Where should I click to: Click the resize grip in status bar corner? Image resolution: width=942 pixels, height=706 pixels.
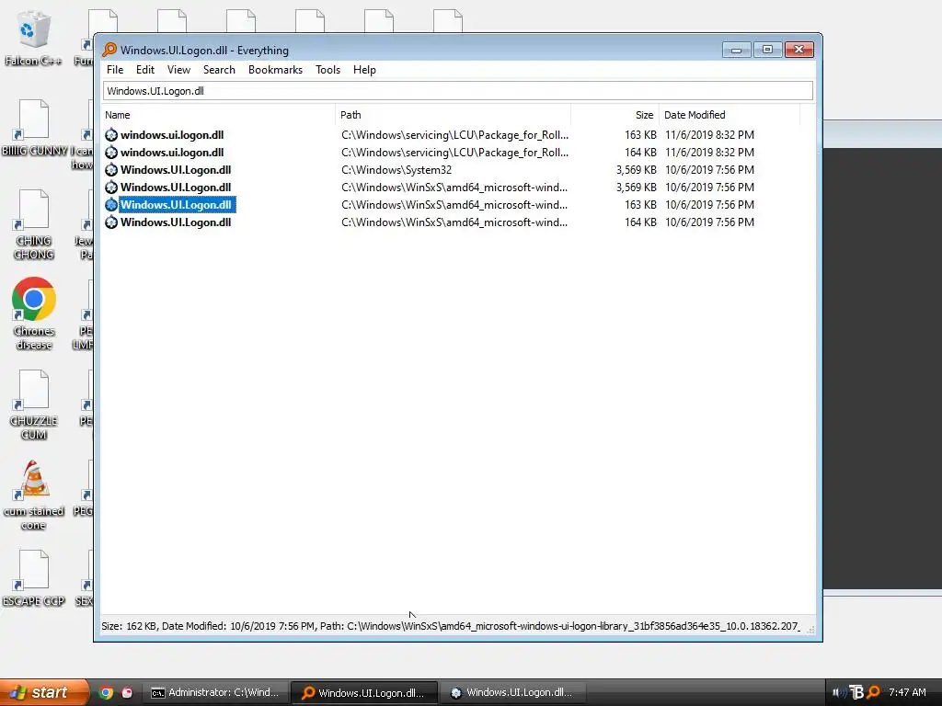pyautogui.click(x=810, y=629)
